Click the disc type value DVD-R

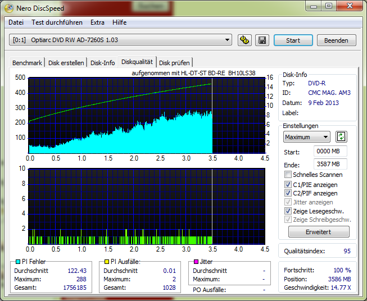tap(316, 83)
